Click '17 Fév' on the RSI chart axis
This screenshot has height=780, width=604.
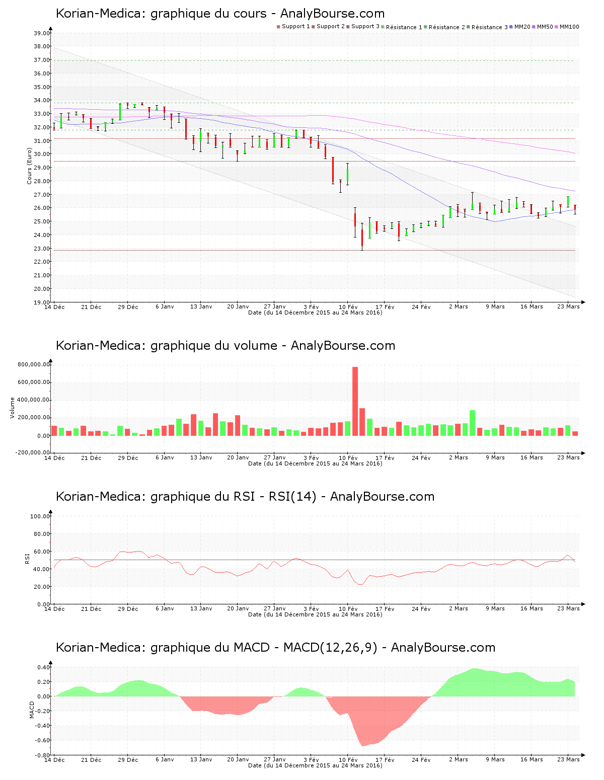click(x=385, y=609)
